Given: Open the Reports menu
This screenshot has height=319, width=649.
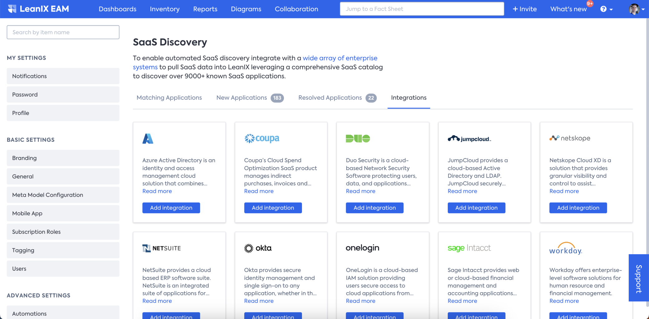Looking at the screenshot, I should click(x=205, y=9).
